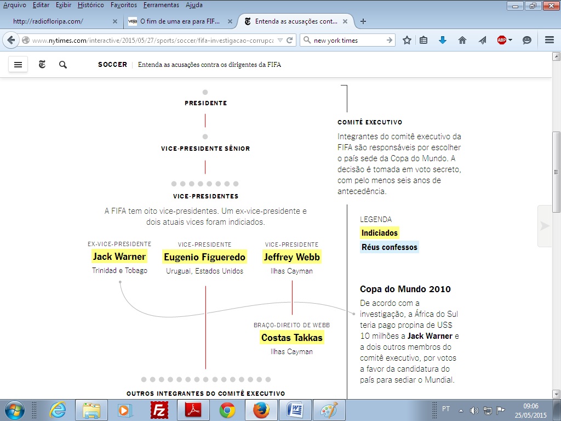Screen dimensions: 561x421
Task: Open the NYTimes sections menu button
Action: click(18, 65)
